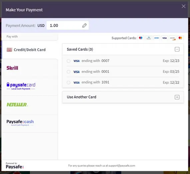This screenshot has width=190, height=174.
Task: Click the Exp: 12/23 expiry text
Action: pos(171,61)
